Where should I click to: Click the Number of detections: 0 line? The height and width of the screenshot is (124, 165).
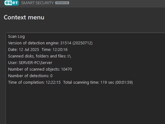(30, 76)
